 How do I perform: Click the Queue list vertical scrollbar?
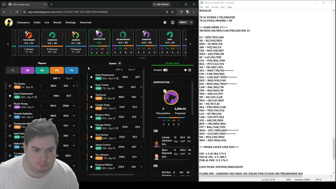pos(143,103)
